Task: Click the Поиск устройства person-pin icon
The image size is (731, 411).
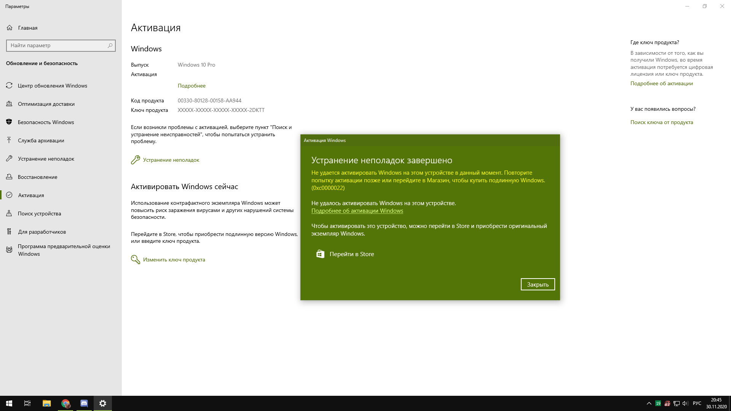Action: [10, 213]
